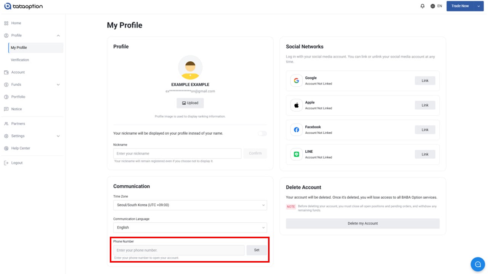Click the Home sidebar icon
Image resolution: width=488 pixels, height=274 pixels.
tap(6, 23)
